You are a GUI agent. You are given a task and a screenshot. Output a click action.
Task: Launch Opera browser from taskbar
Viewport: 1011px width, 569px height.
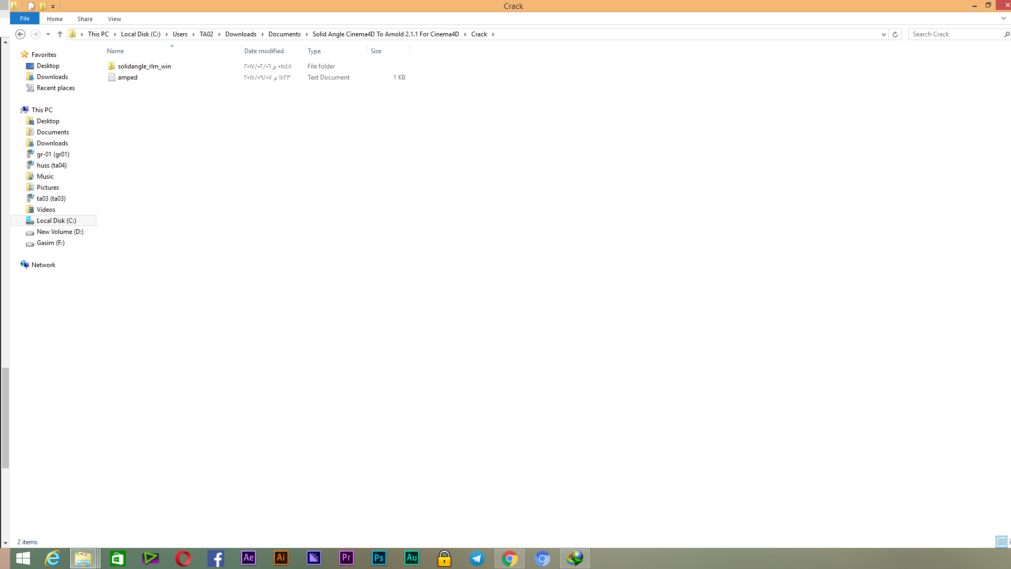183,558
